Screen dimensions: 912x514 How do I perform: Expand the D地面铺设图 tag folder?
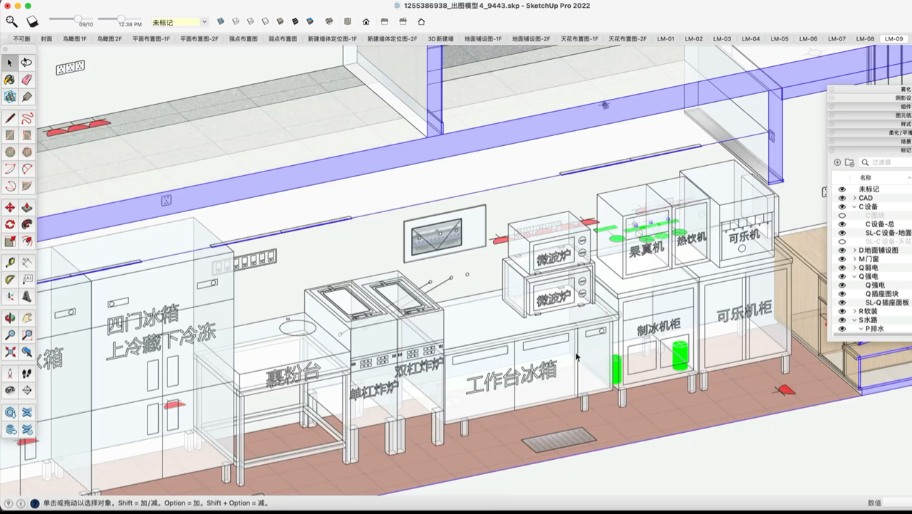tap(854, 251)
